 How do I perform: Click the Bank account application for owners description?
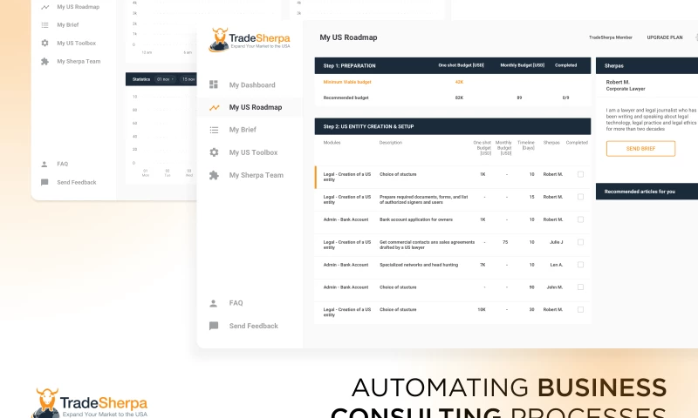click(x=416, y=219)
